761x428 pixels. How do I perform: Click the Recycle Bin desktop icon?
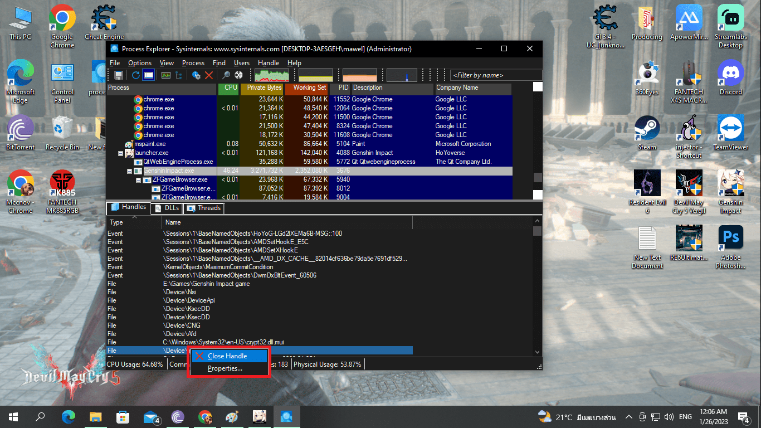(62, 133)
